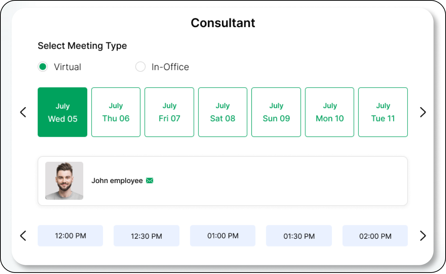
Task: Go to previous dates with left arrow
Action: tap(23, 112)
